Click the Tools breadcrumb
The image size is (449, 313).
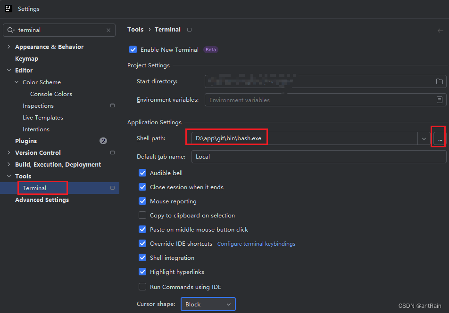(x=135, y=30)
